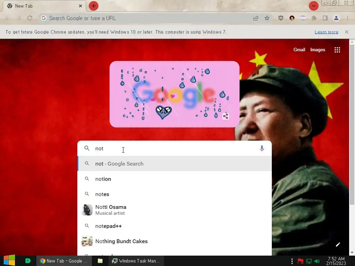Open the round avatar extension icon
This screenshot has width=355, height=266.
coord(292,18)
